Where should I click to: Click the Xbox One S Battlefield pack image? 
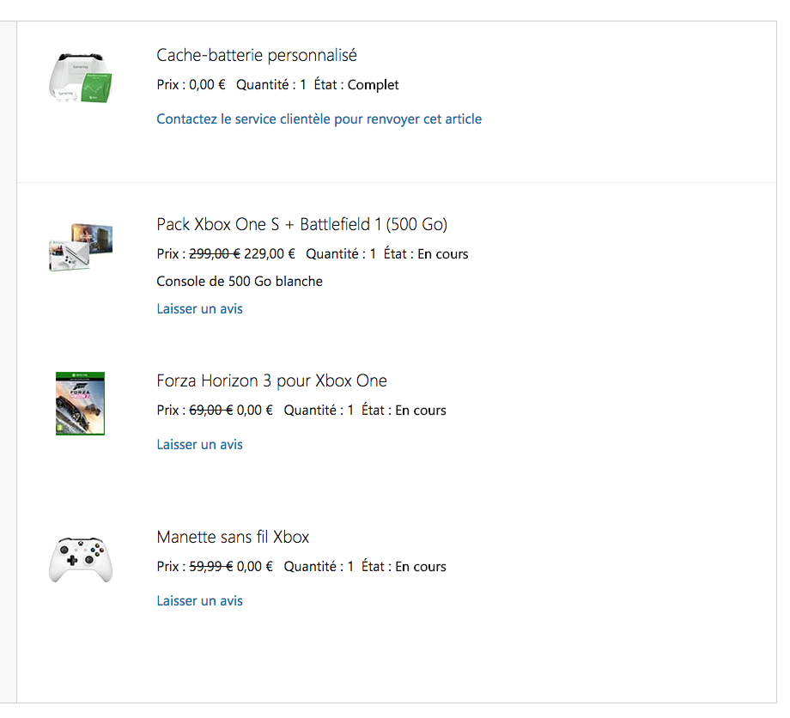(x=80, y=246)
